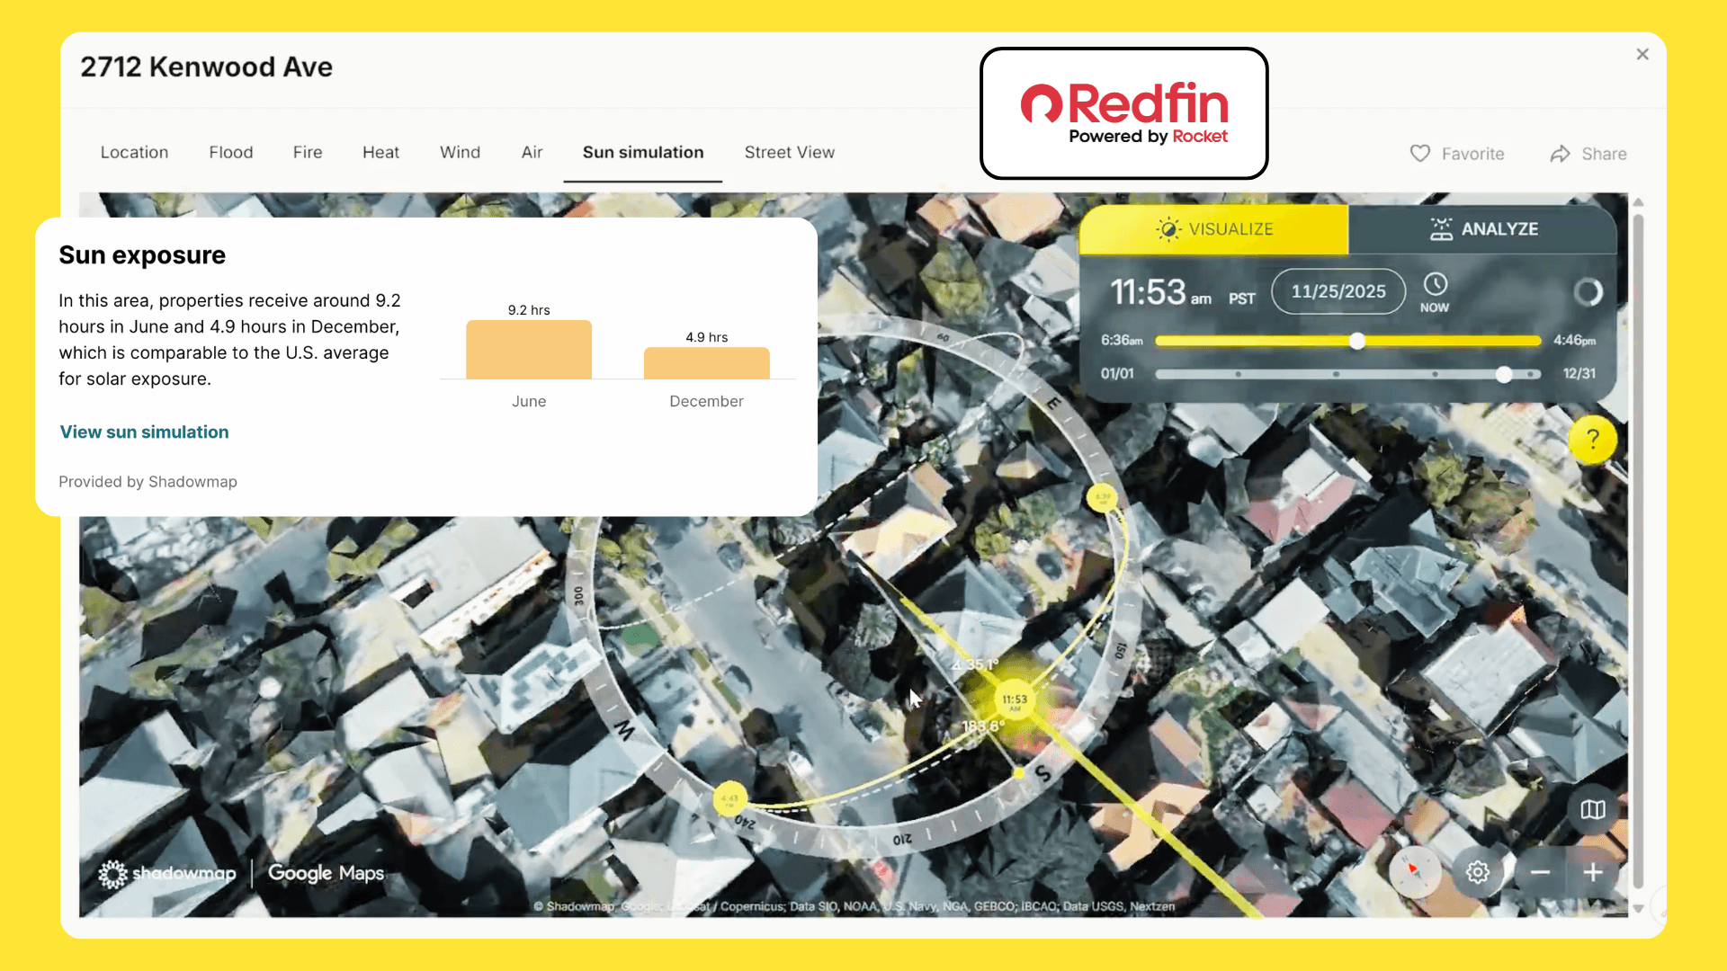The height and width of the screenshot is (971, 1727).
Task: Open map settings with the gear icon
Action: click(x=1479, y=872)
